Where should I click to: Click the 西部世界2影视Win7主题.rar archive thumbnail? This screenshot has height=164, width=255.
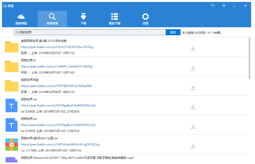pos(12,144)
